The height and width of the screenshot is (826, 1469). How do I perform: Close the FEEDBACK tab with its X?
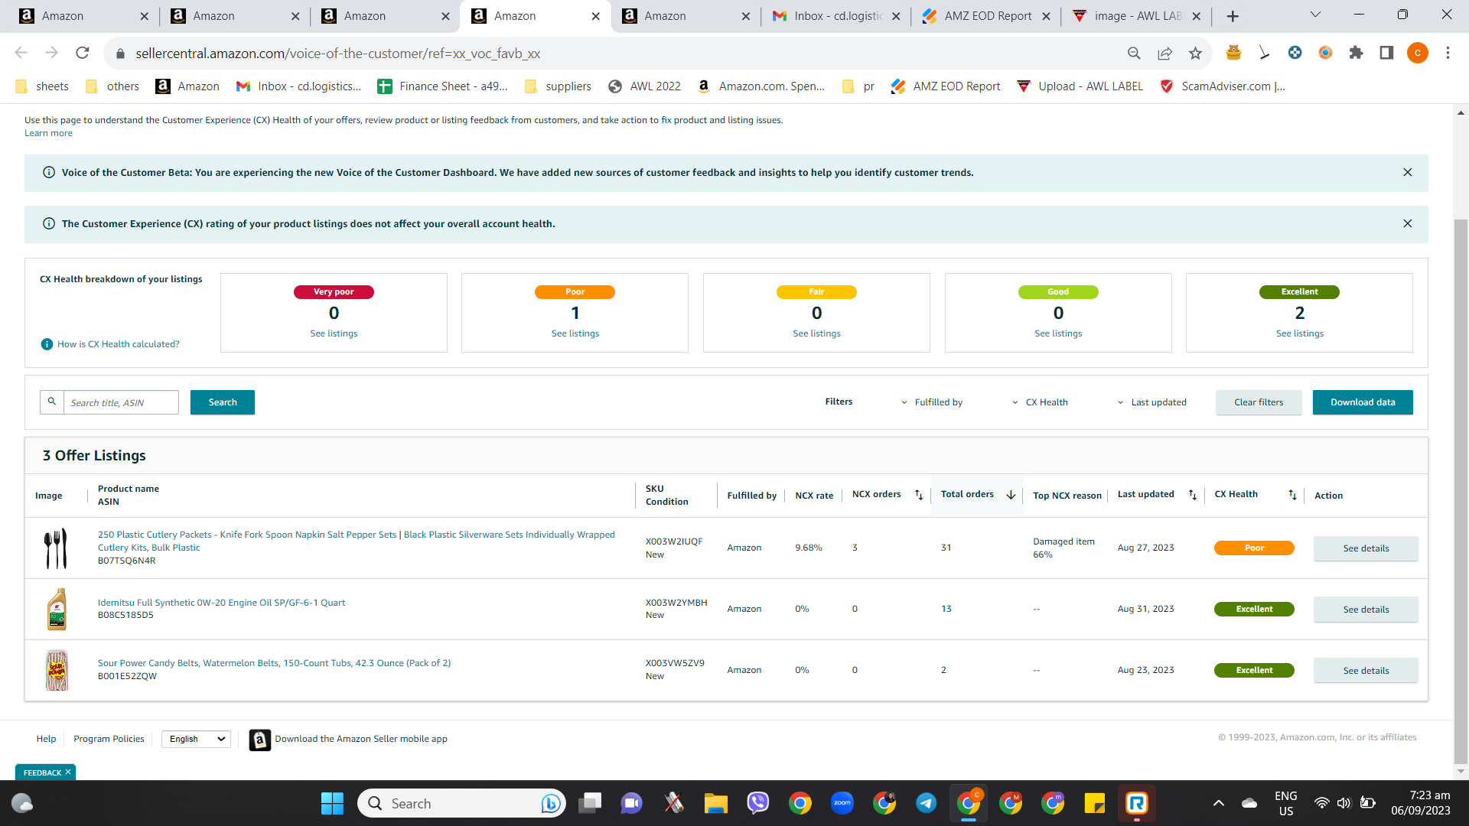[68, 772]
